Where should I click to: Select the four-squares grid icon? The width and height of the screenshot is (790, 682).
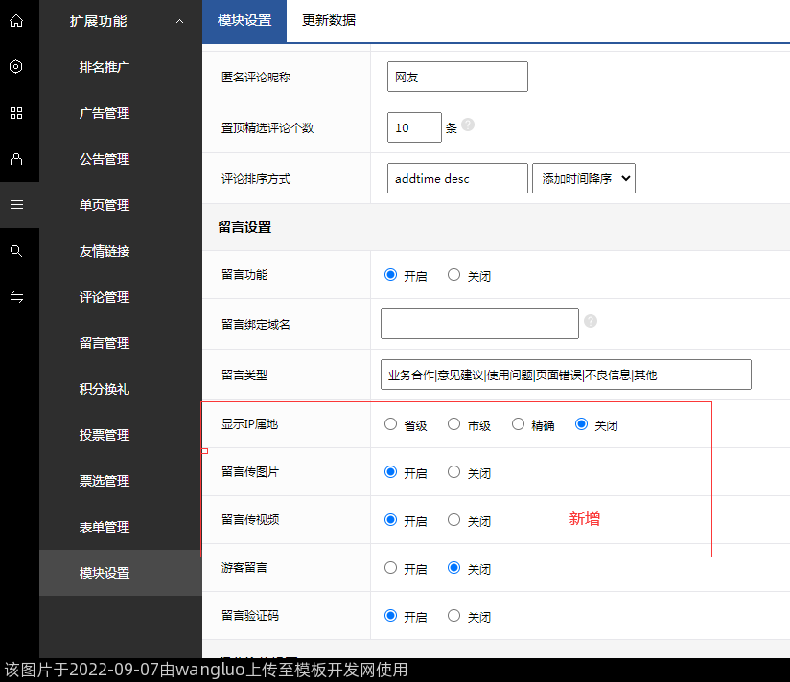15,113
